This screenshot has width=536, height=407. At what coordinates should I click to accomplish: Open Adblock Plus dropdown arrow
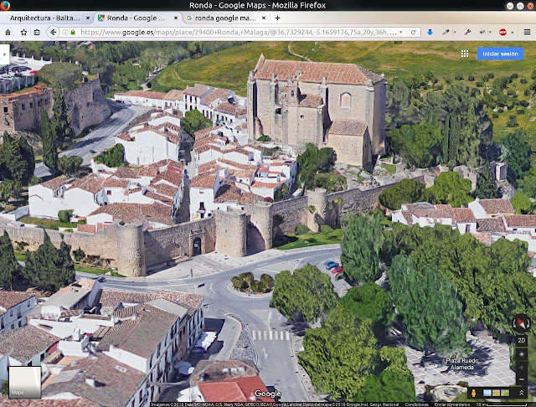pos(512,32)
